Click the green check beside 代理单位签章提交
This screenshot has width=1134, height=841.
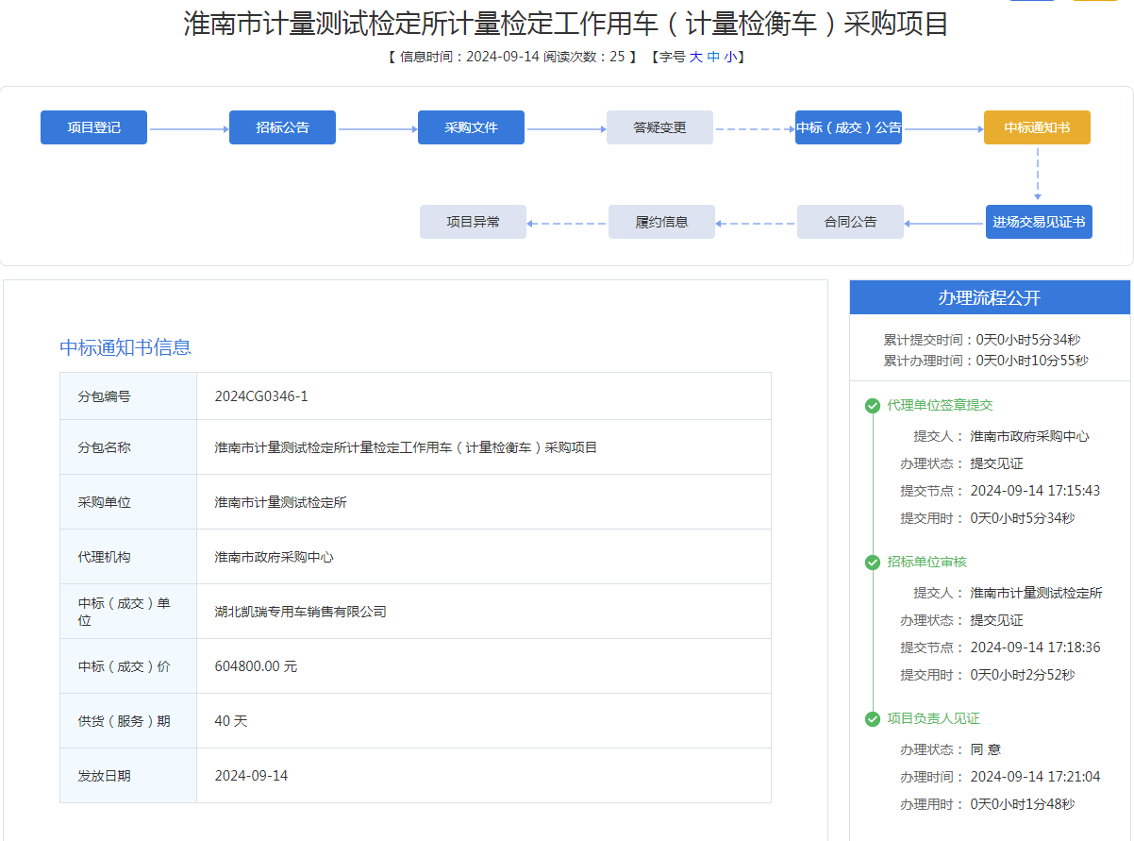tap(873, 406)
